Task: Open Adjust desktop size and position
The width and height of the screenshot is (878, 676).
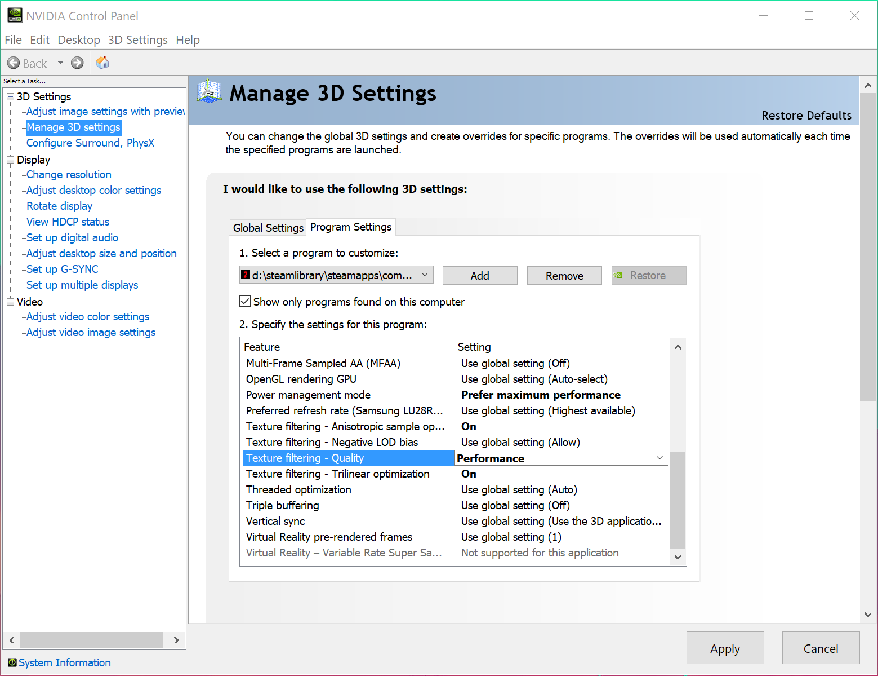Action: (101, 253)
